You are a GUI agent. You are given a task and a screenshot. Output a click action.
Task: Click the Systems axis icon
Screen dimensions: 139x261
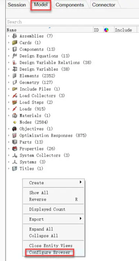coord(15,162)
